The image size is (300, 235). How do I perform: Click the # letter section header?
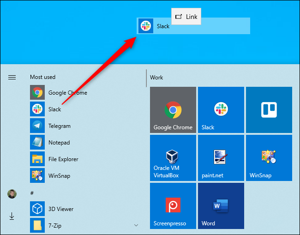(x=32, y=193)
